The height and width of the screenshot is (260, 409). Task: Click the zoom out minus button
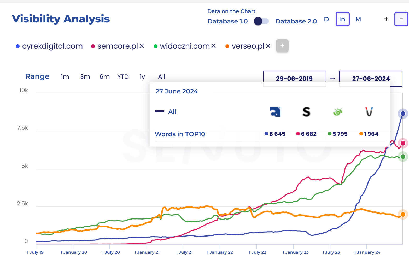tap(401, 19)
